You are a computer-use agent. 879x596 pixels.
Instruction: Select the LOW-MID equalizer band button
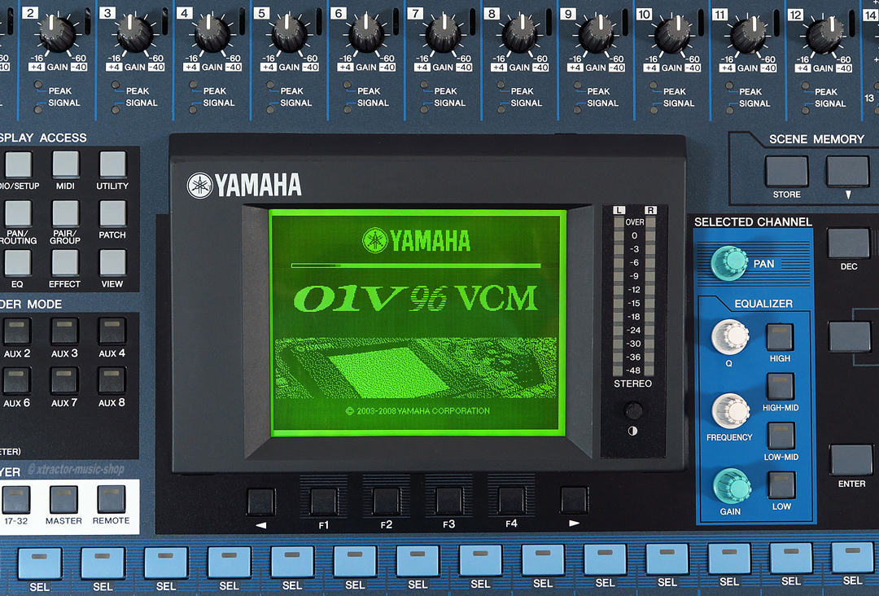(780, 436)
